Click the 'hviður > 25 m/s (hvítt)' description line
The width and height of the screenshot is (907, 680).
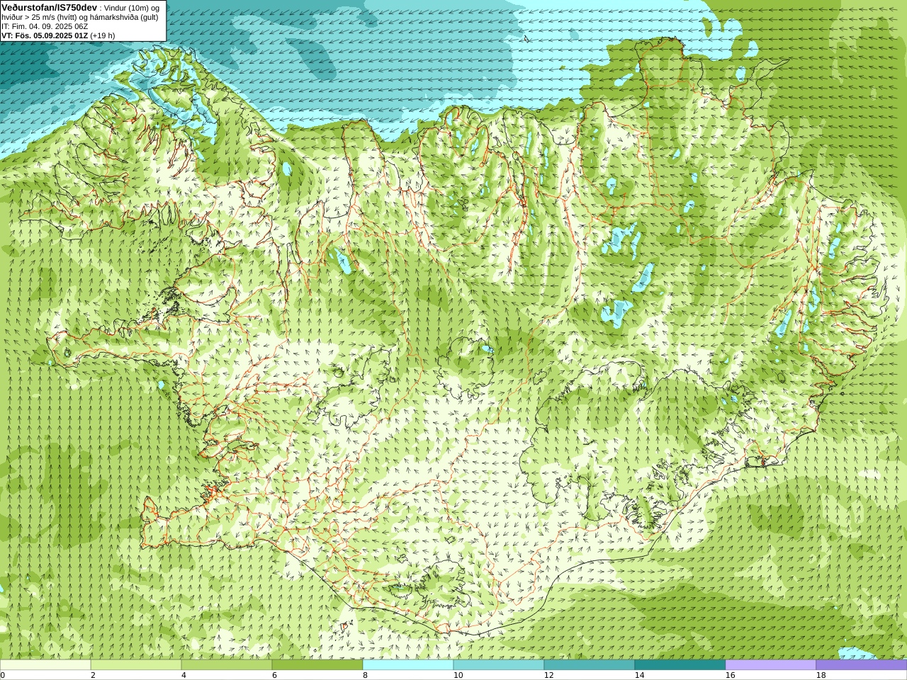40,17
